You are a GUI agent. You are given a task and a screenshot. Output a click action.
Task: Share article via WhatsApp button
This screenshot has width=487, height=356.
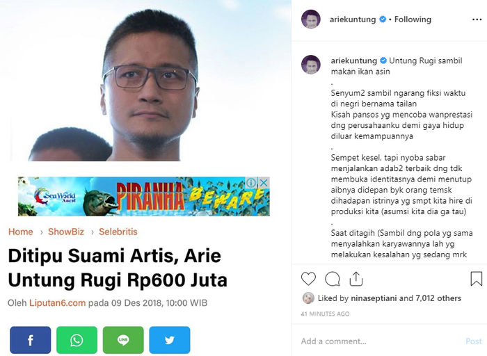tap(77, 340)
